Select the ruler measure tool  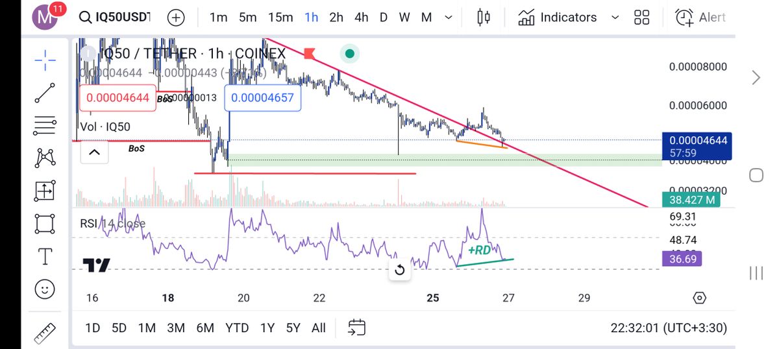(45, 333)
